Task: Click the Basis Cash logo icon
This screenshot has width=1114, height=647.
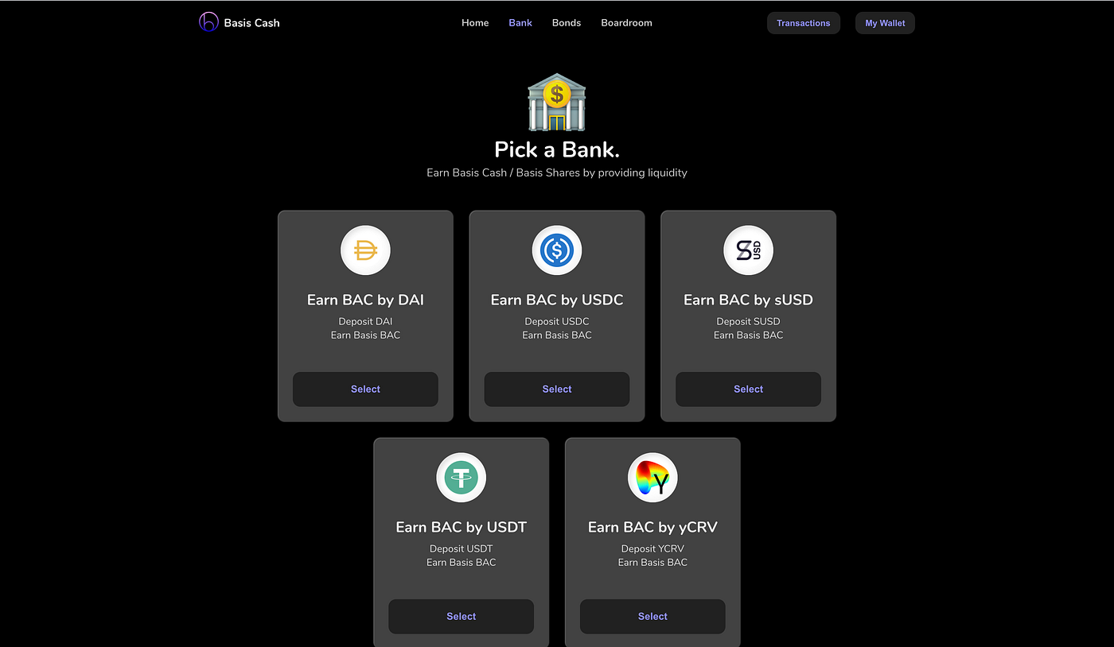Action: tap(208, 22)
